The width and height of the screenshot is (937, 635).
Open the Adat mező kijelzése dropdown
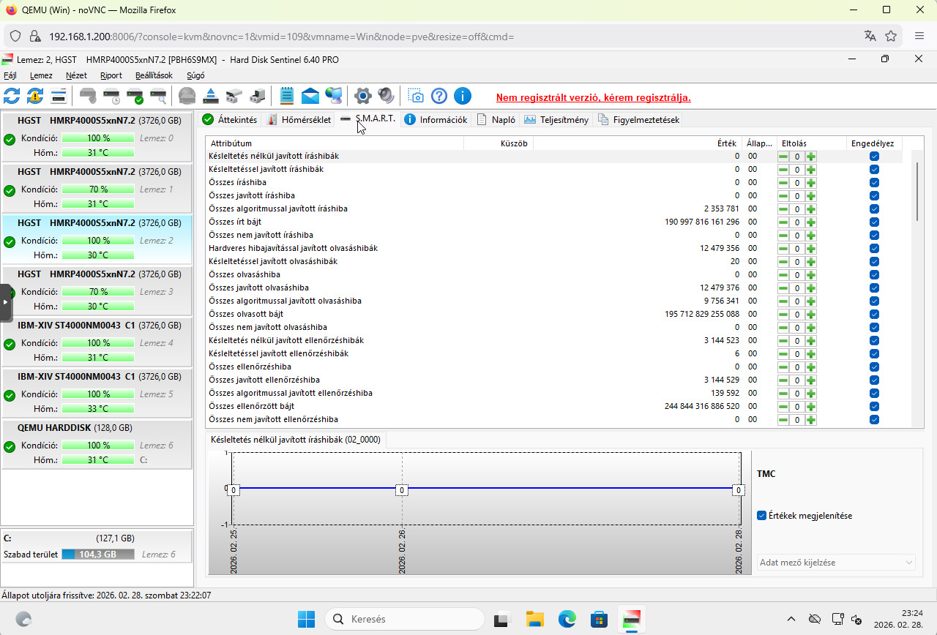click(836, 563)
